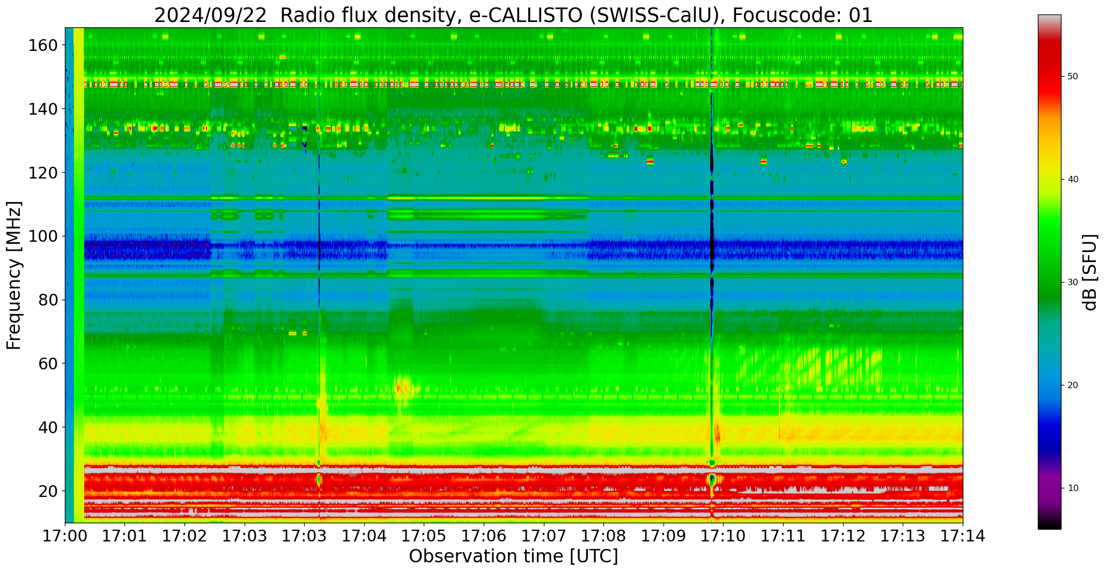Click the 17:05 time tick label

coord(424,536)
